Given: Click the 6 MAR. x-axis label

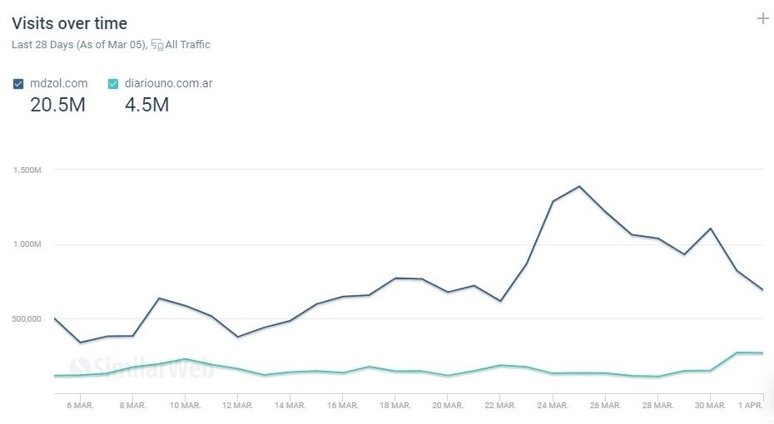Looking at the screenshot, I should click(80, 405).
